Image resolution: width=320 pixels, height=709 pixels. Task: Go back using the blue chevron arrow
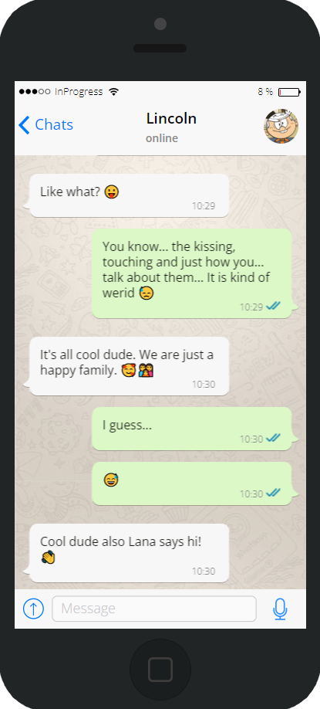pos(24,125)
